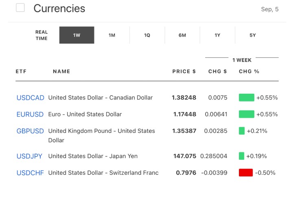
Task: Open the GBPUSD ticker link
Action: [x=30, y=131]
